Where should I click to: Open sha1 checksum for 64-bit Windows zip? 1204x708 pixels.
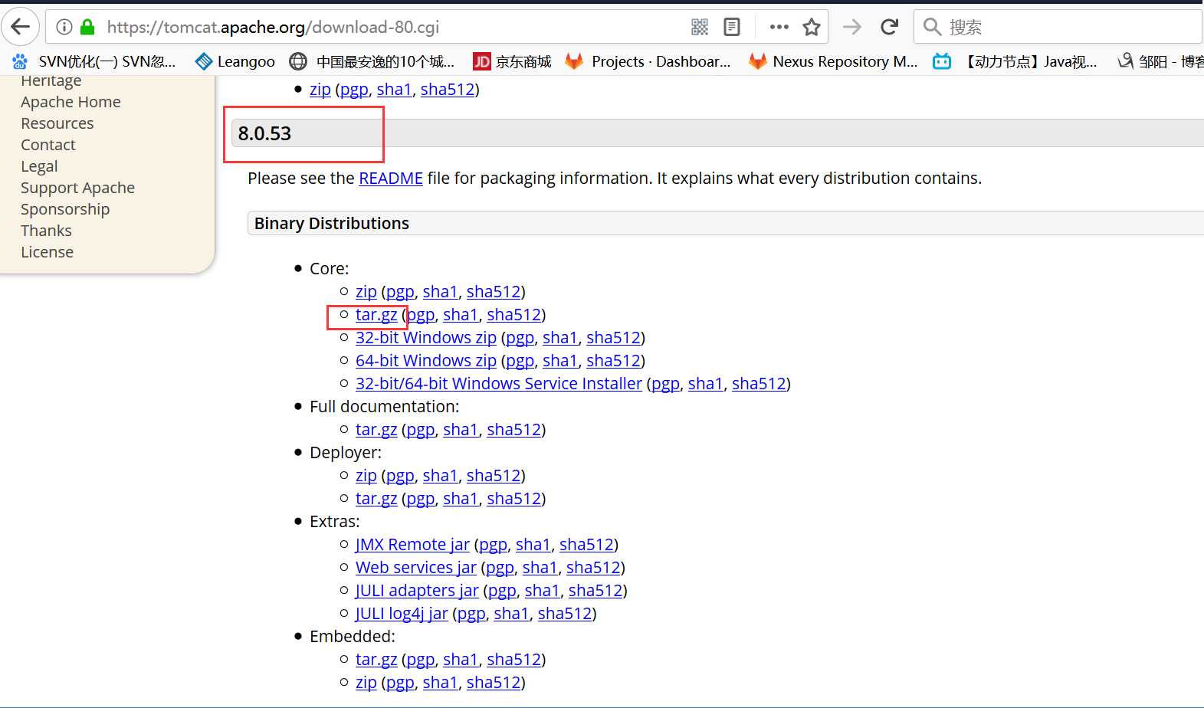(x=560, y=361)
